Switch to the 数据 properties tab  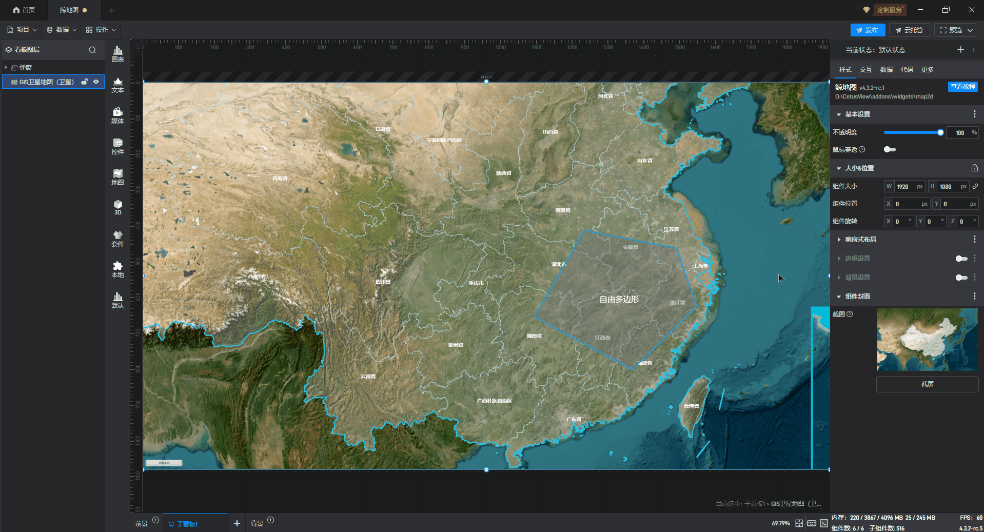pyautogui.click(x=887, y=70)
